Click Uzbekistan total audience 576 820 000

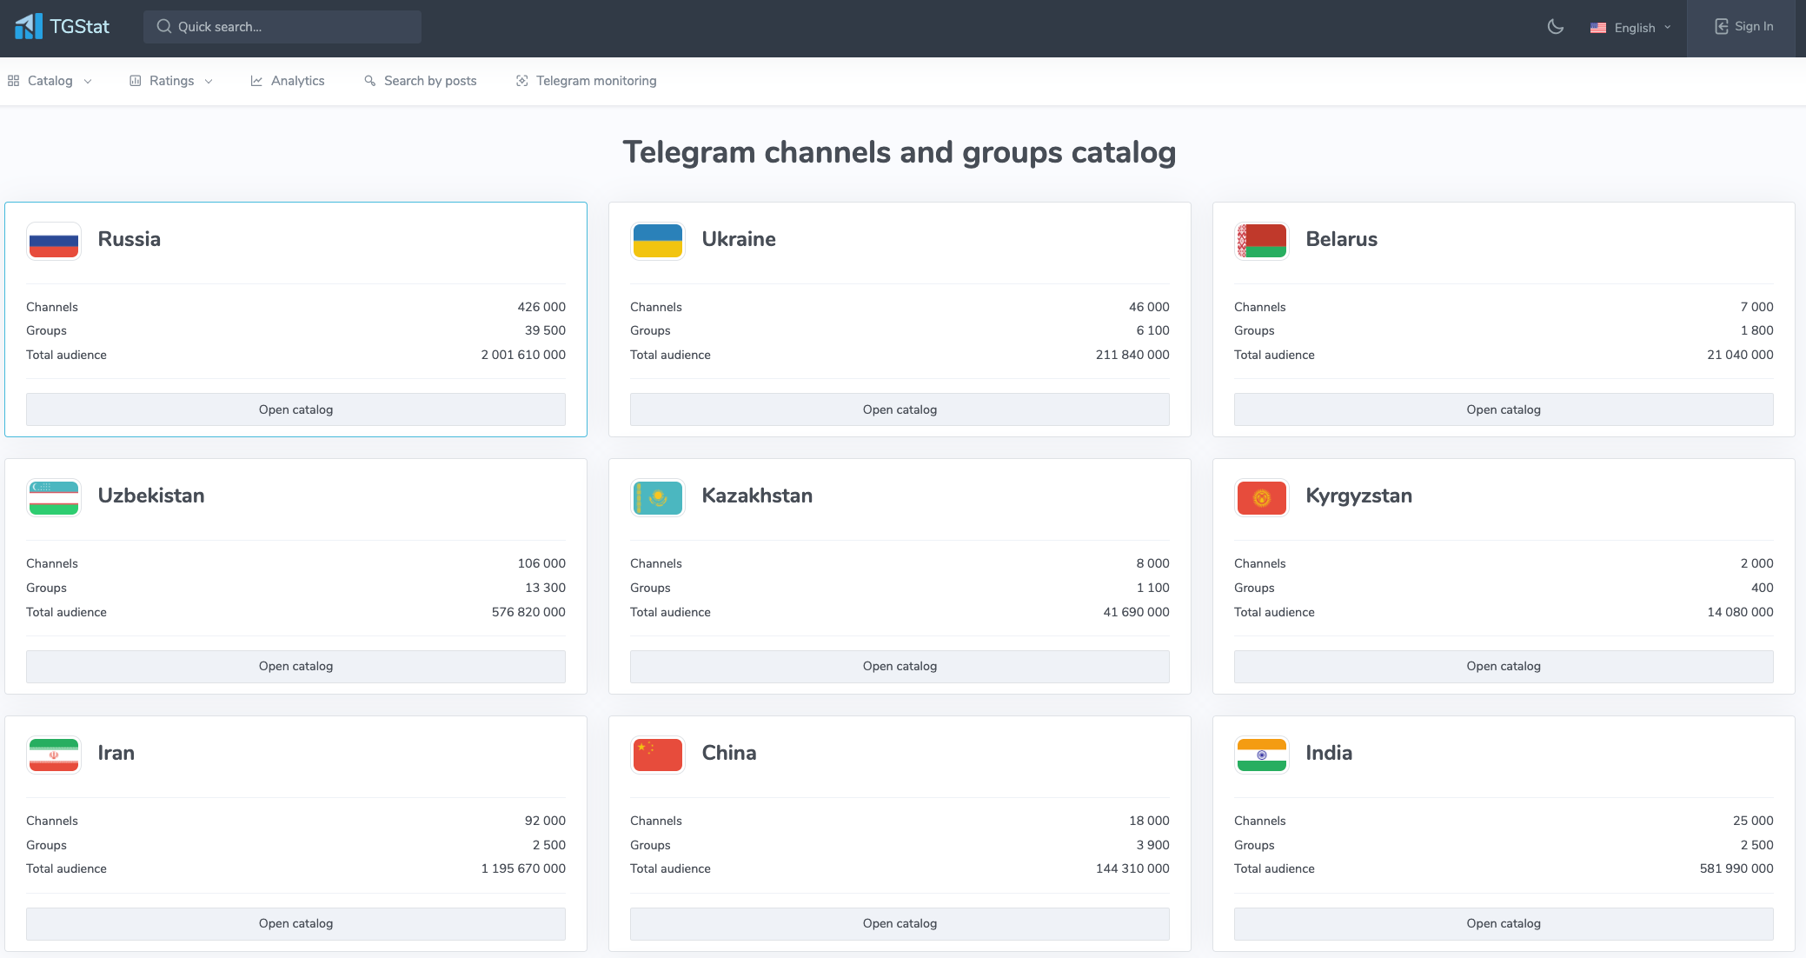click(x=528, y=612)
